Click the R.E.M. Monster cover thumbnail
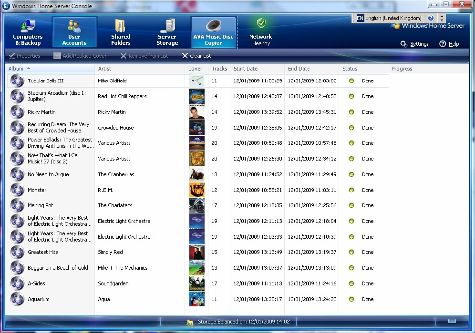Screen dimensions: 475x333 (x=197, y=190)
